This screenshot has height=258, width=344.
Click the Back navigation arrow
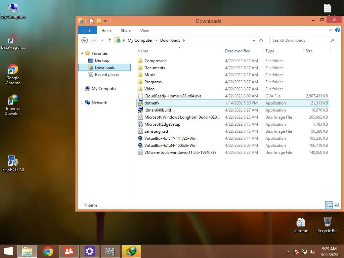[84, 40]
